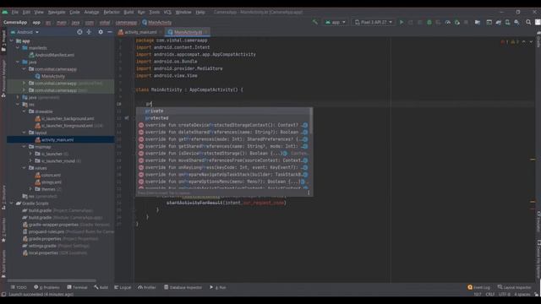Click the Collapse All icon in Project panel
Viewport: 541px width, 304px height.
[x=89, y=32]
